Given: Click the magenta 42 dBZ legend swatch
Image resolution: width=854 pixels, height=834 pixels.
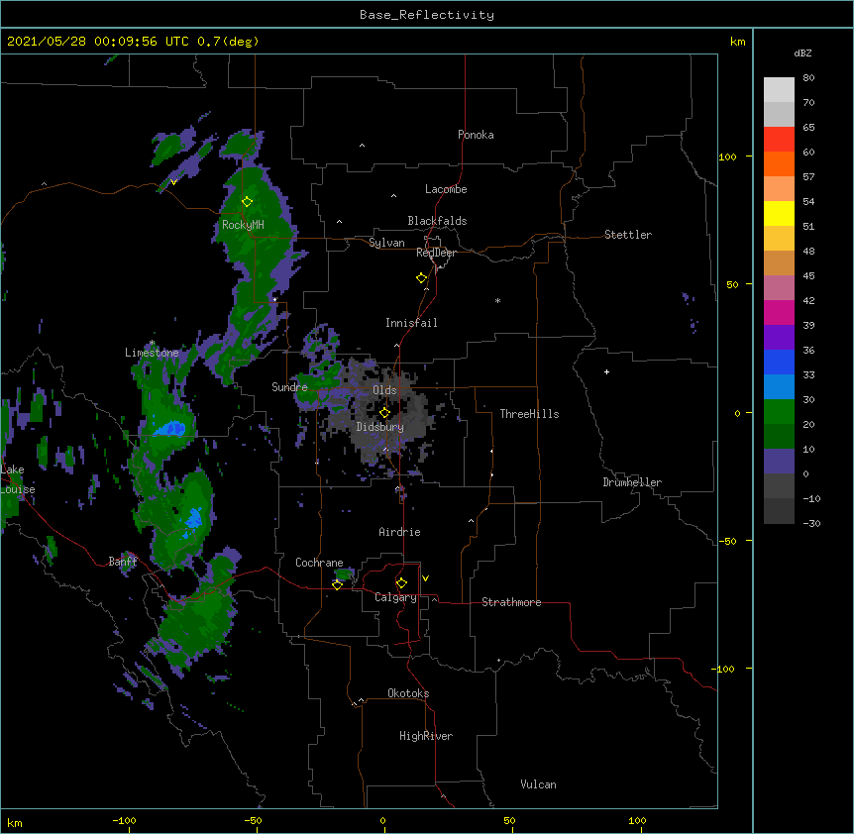Looking at the screenshot, I should pyautogui.click(x=779, y=312).
